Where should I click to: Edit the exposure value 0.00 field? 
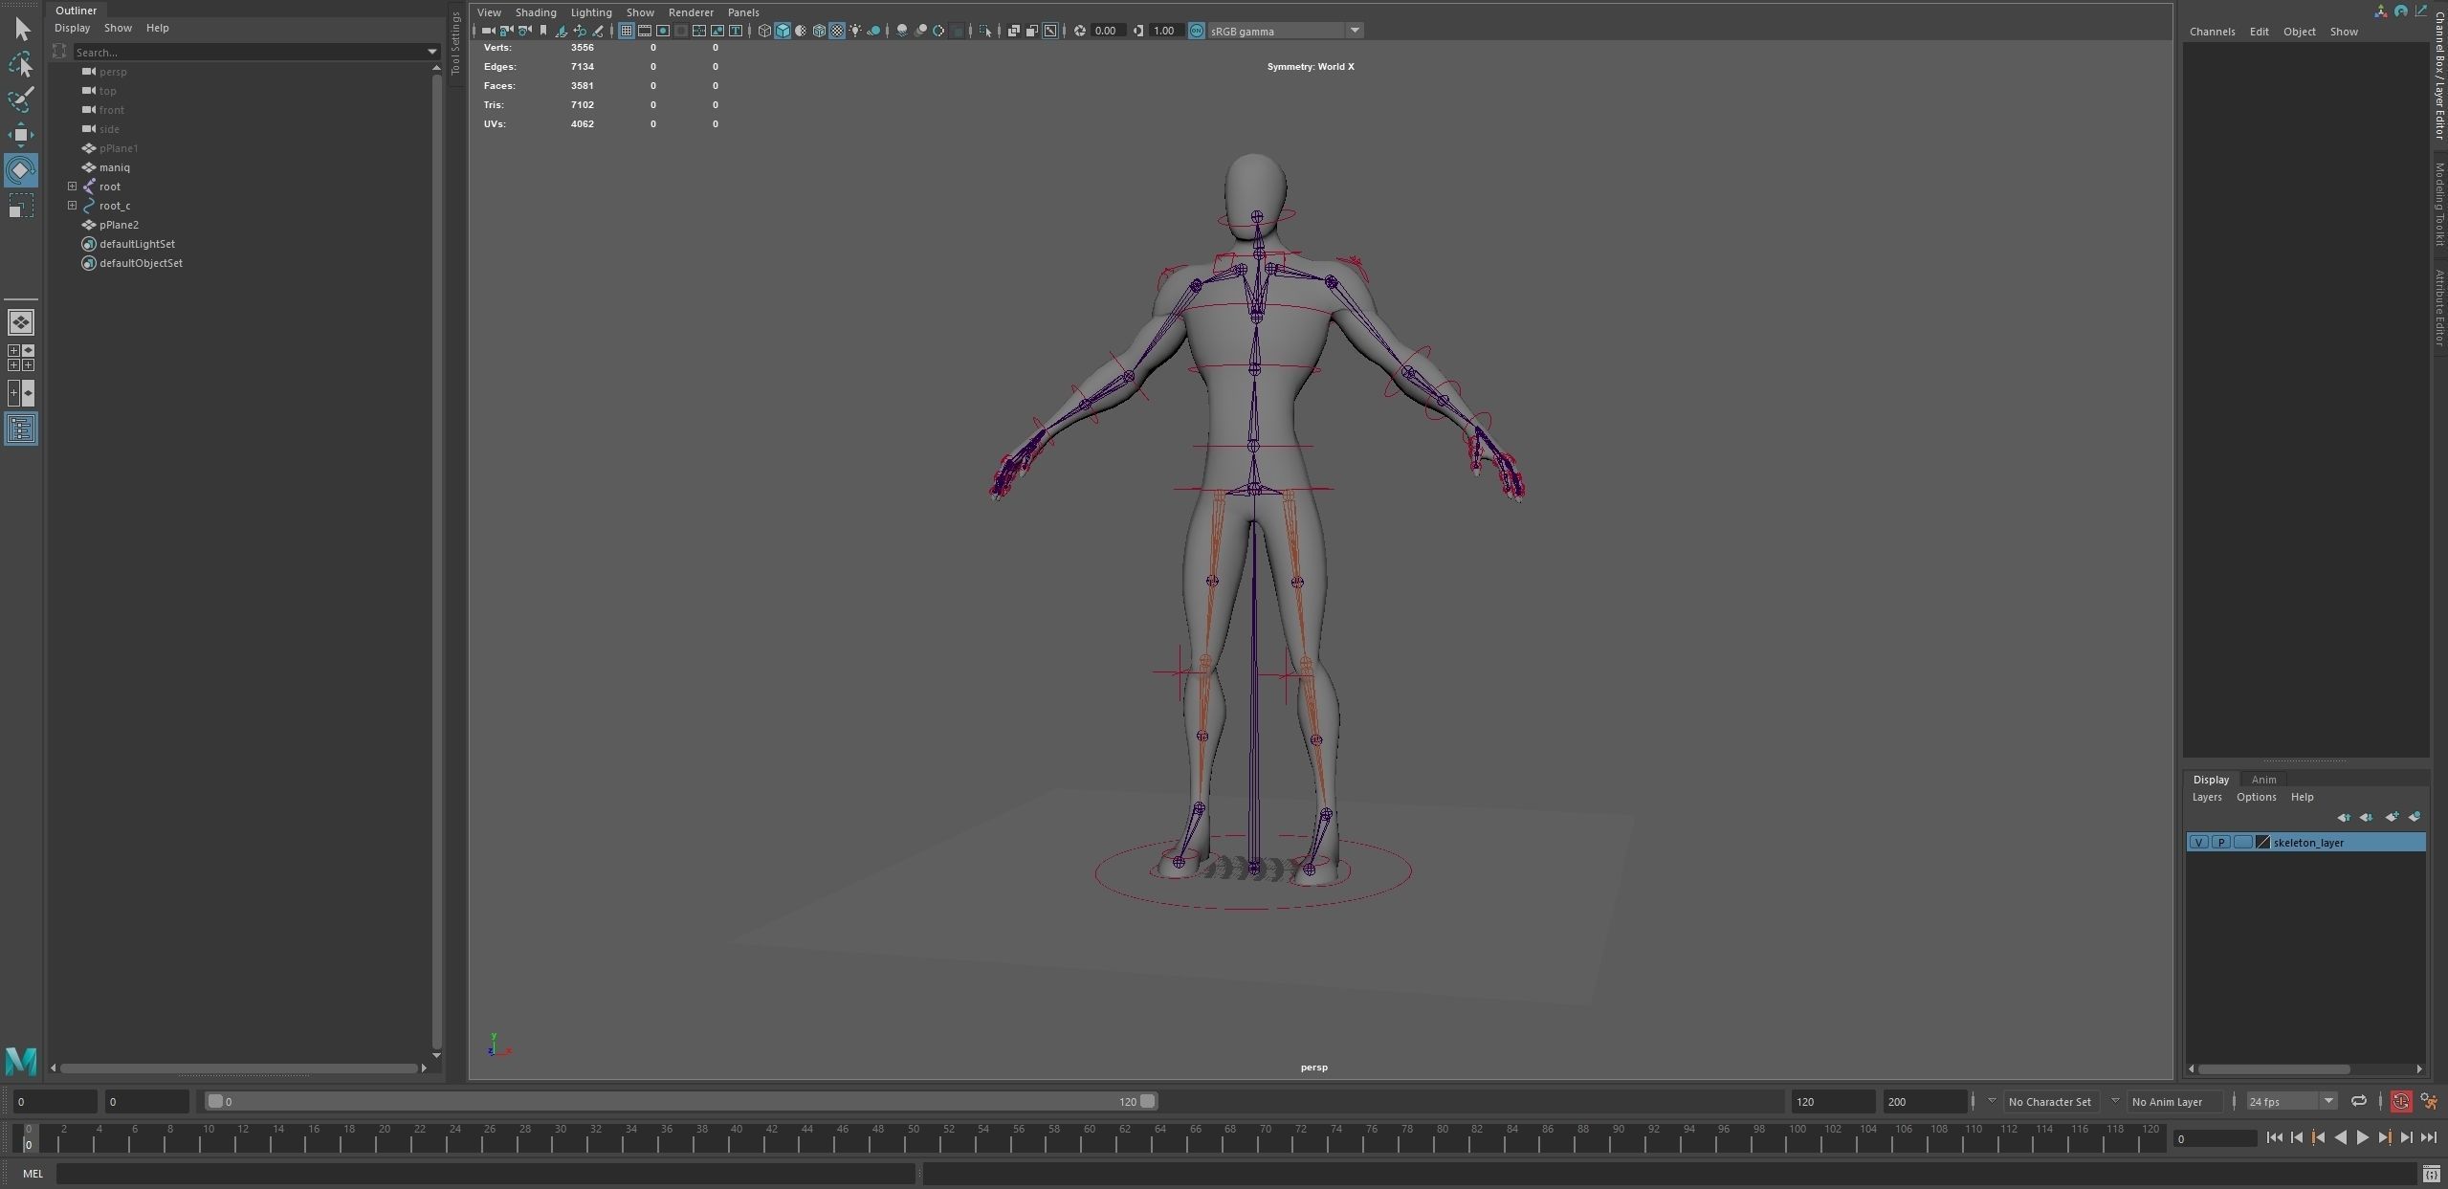pos(1108,31)
